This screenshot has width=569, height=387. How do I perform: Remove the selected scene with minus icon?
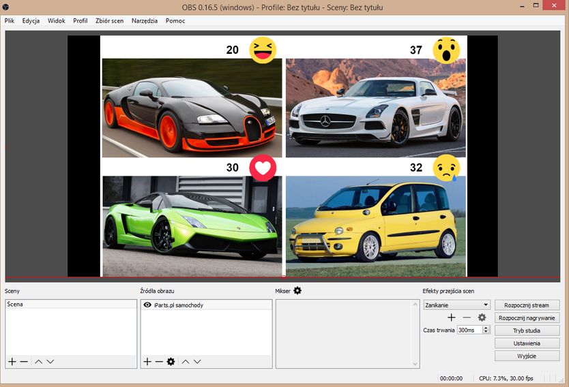24,361
